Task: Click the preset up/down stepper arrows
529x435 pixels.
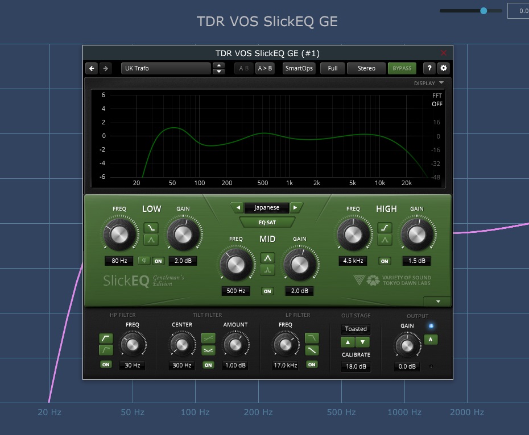Action: tap(219, 68)
